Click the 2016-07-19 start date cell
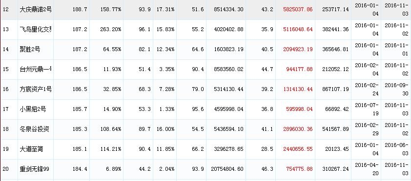Viewport: 411px width, 181px height. point(367,109)
